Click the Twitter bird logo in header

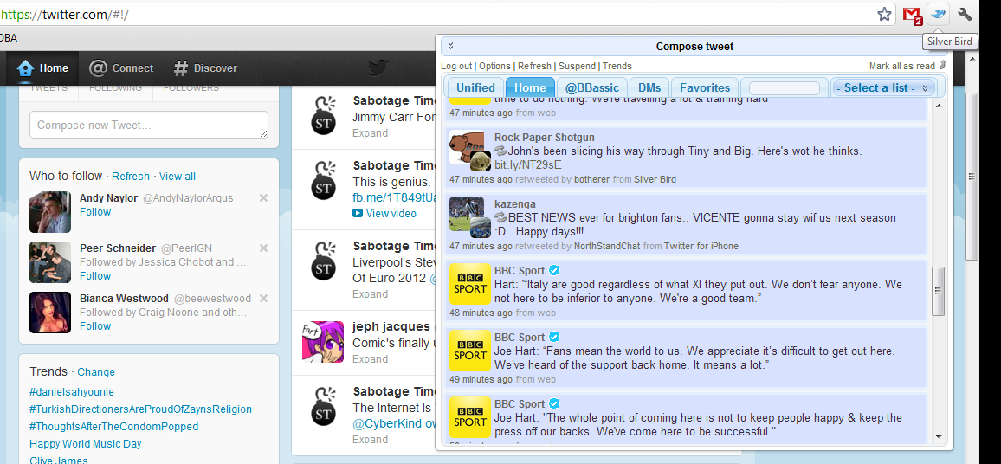tap(378, 68)
